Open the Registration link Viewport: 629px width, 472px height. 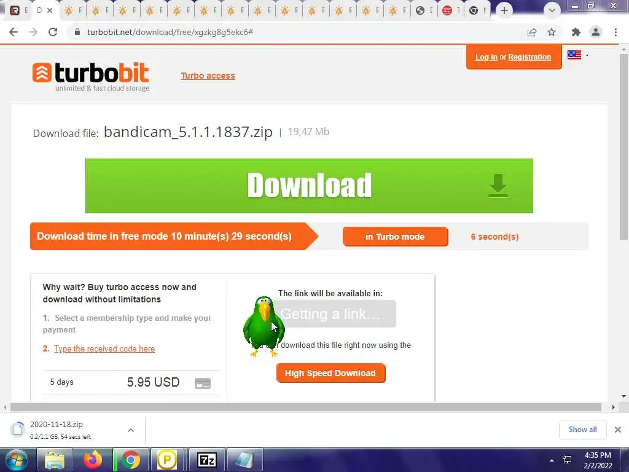pos(529,57)
